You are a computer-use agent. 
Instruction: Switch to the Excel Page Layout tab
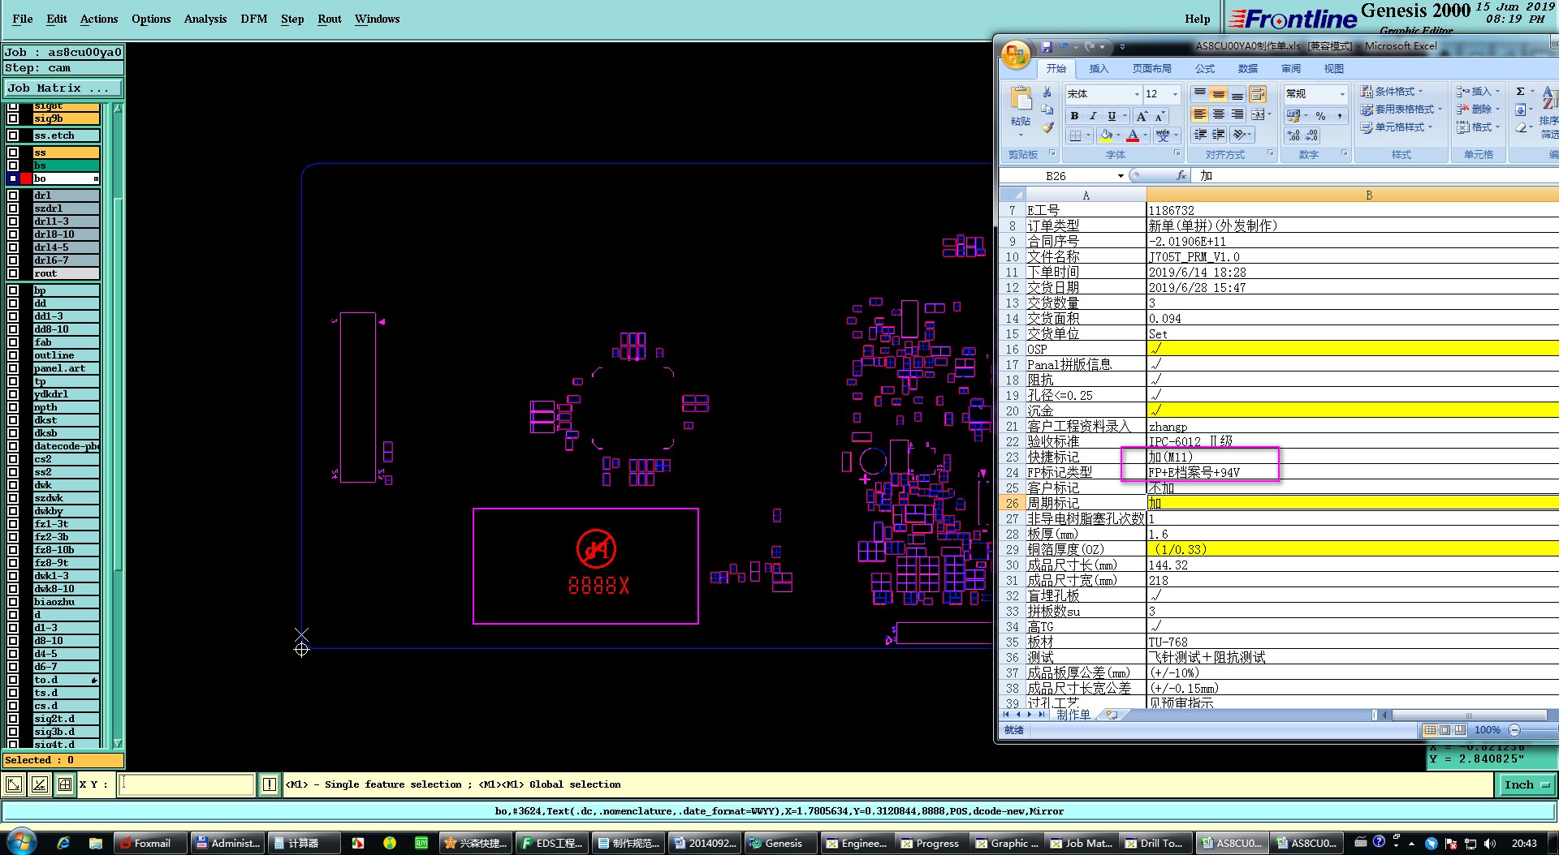pyautogui.click(x=1151, y=69)
